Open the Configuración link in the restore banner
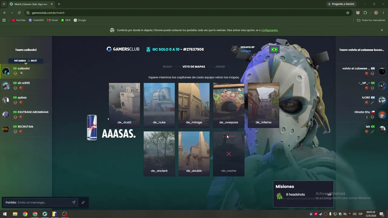388x218 pixels. click(269, 30)
